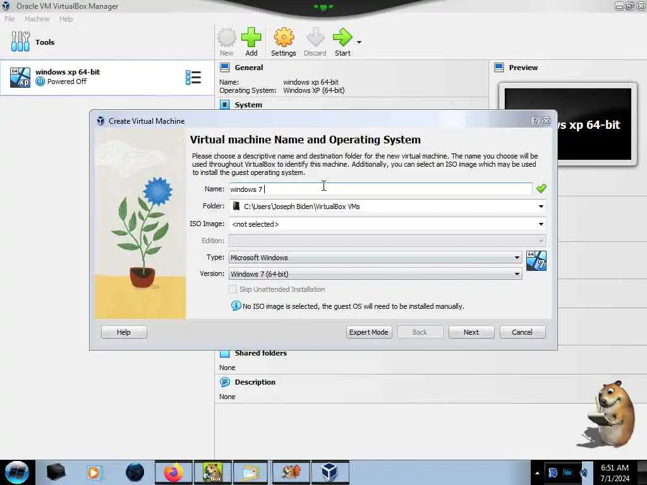Viewport: 647px width, 485px height.
Task: Click the hamster desktop mascot
Action: pyautogui.click(x=607, y=414)
